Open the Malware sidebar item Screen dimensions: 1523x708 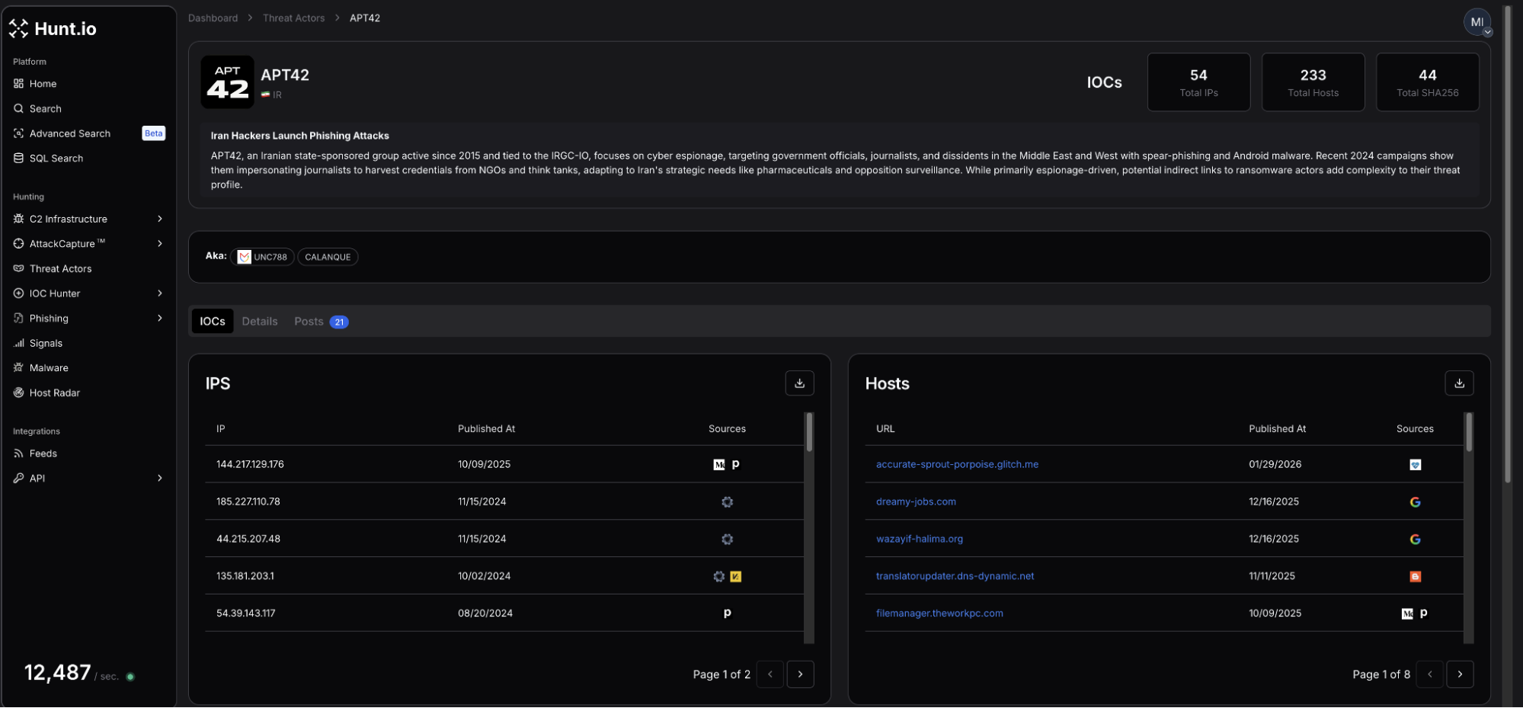[x=49, y=368]
